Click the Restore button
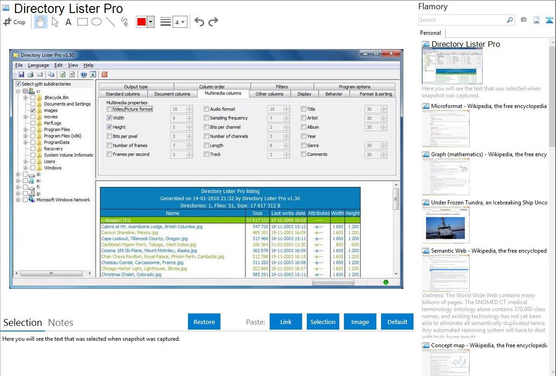The height and width of the screenshot is (376, 556). (x=204, y=322)
